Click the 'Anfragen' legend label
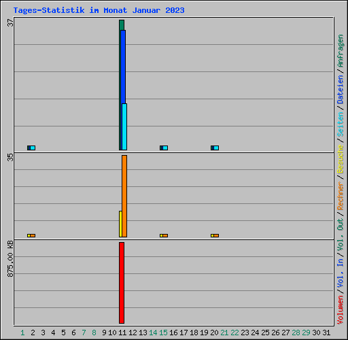 [341, 51]
